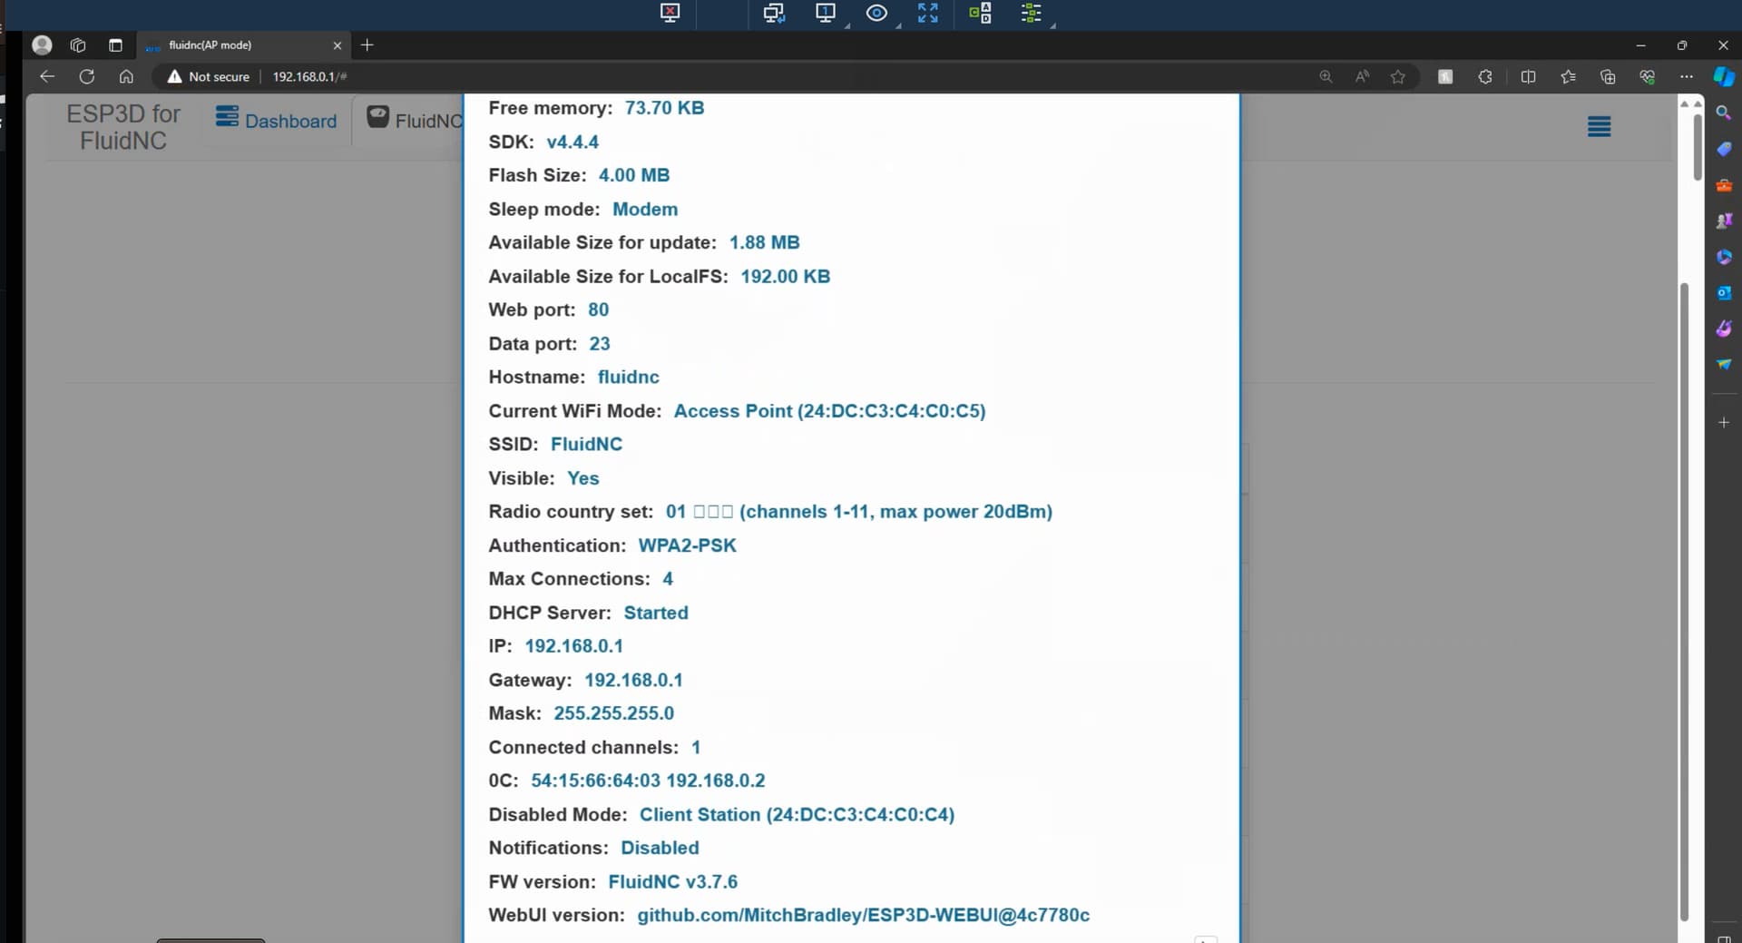The height and width of the screenshot is (943, 1742).
Task: Add a sidebar app with plus
Action: click(x=1724, y=422)
